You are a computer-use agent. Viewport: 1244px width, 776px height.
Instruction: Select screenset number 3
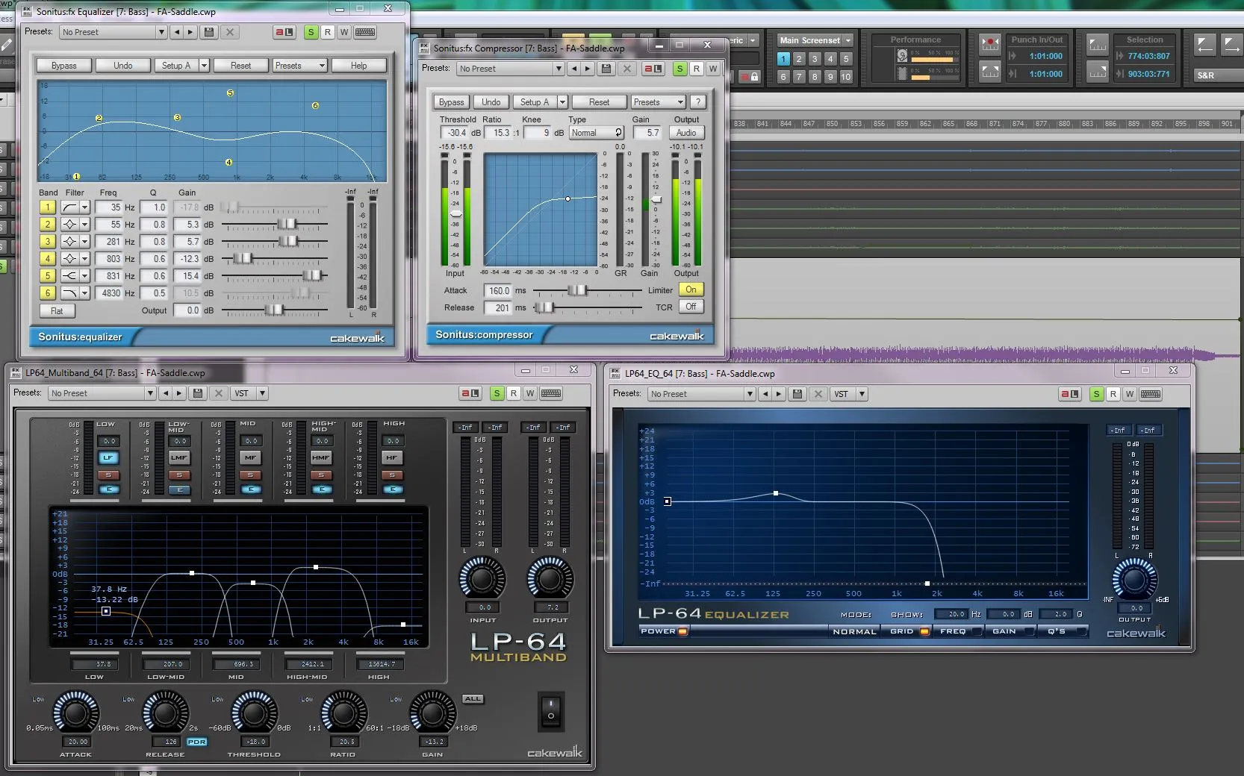click(815, 58)
